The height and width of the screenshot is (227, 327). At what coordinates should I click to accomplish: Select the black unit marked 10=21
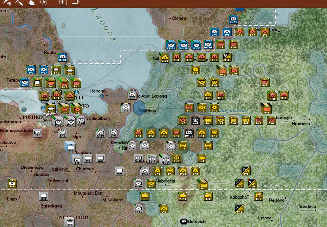tap(189, 133)
